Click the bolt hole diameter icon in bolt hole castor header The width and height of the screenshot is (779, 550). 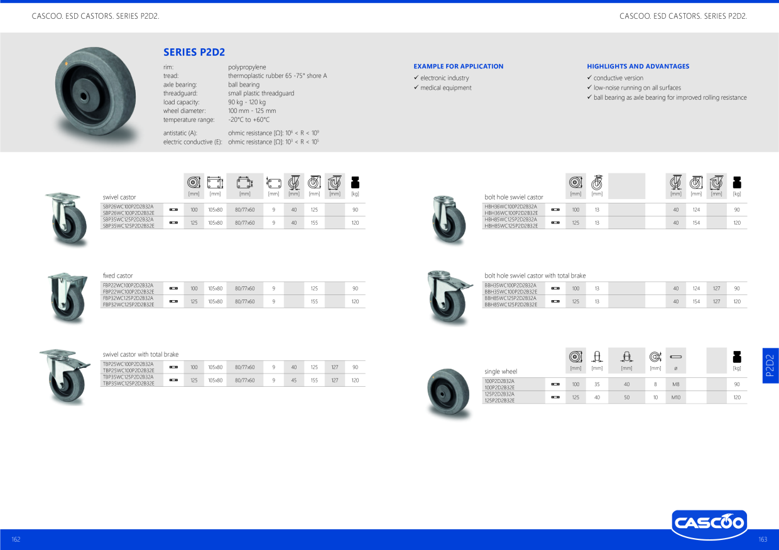597,182
